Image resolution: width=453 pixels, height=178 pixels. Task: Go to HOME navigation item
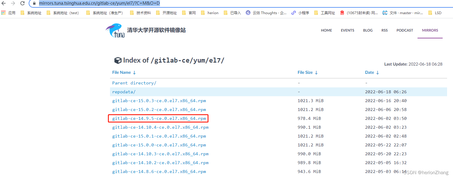pos(326,30)
